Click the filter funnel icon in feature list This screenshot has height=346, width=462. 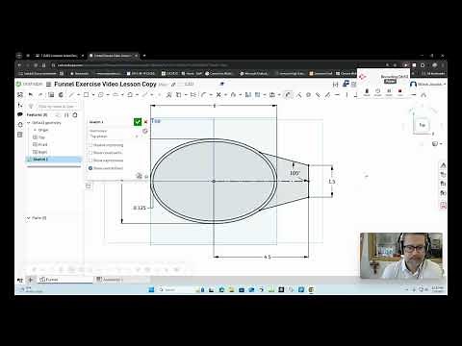click(x=31, y=106)
